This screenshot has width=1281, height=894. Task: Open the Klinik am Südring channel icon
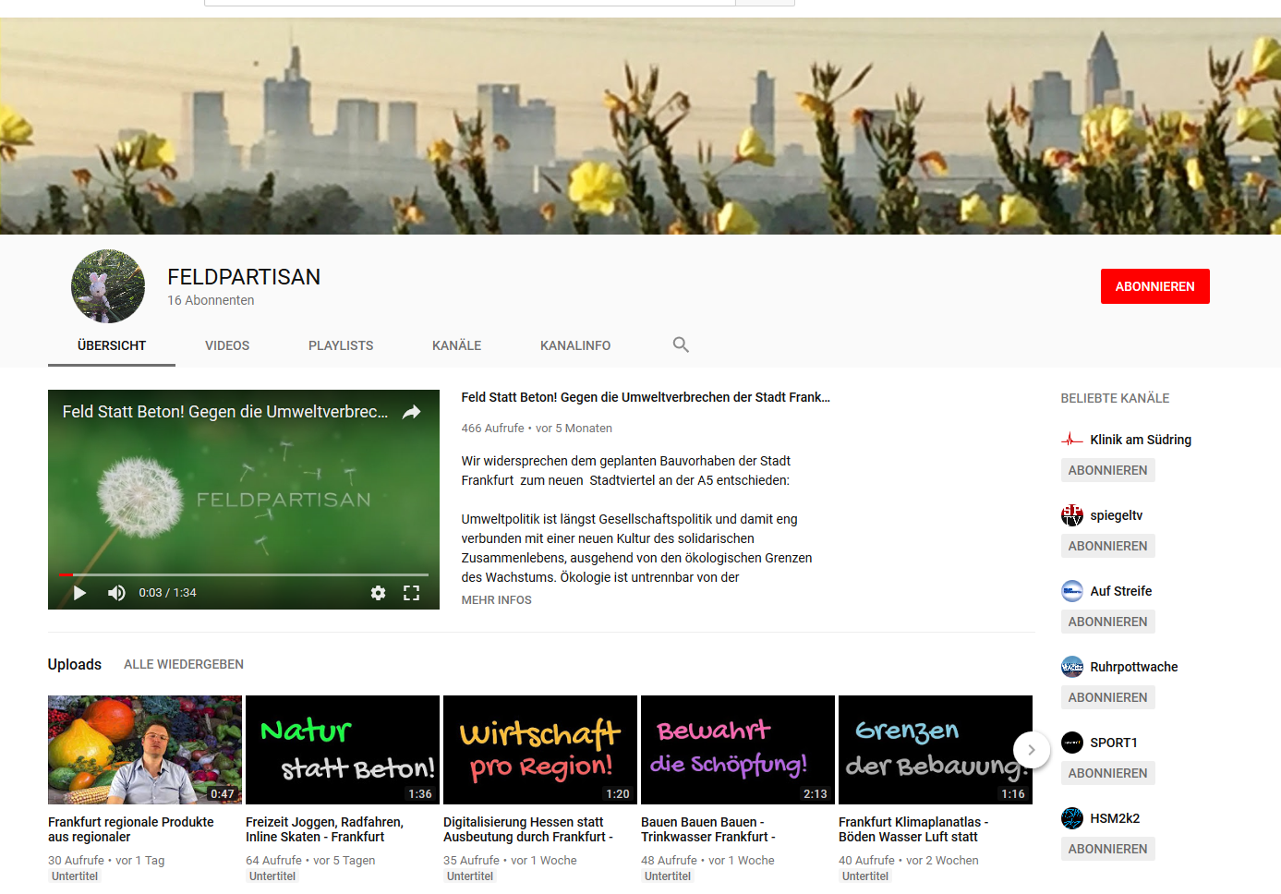pos(1071,440)
